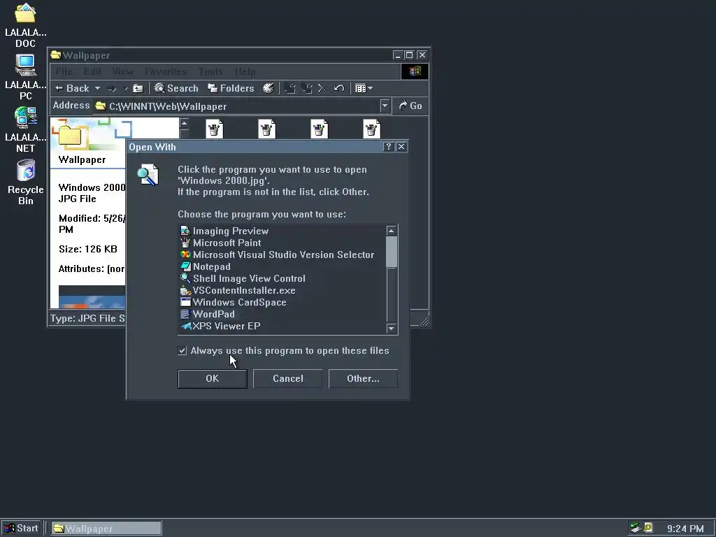Click the Go button next to address
This screenshot has height=537, width=716.
coord(410,106)
